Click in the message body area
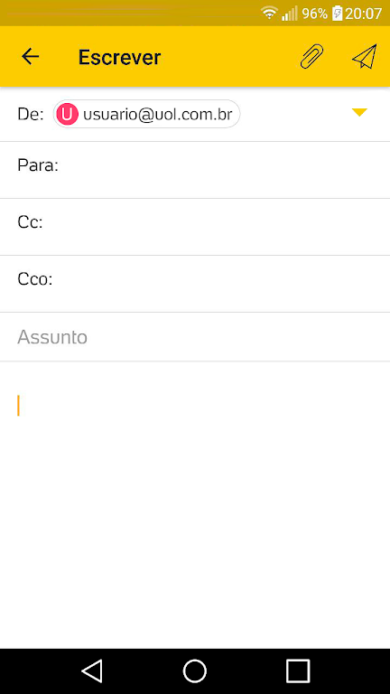This screenshot has width=390, height=694. tap(195, 504)
